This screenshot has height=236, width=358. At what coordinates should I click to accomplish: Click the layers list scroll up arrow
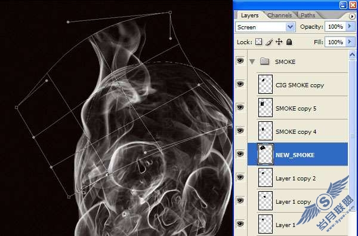352,55
